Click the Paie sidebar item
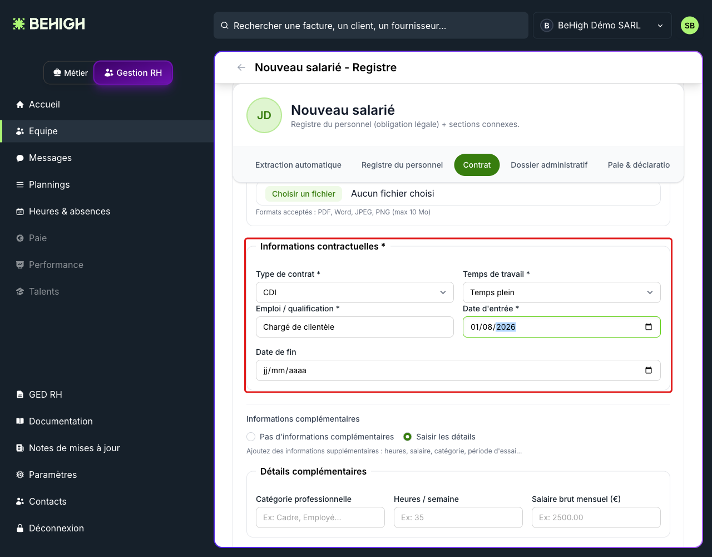The height and width of the screenshot is (557, 712). 107,238
